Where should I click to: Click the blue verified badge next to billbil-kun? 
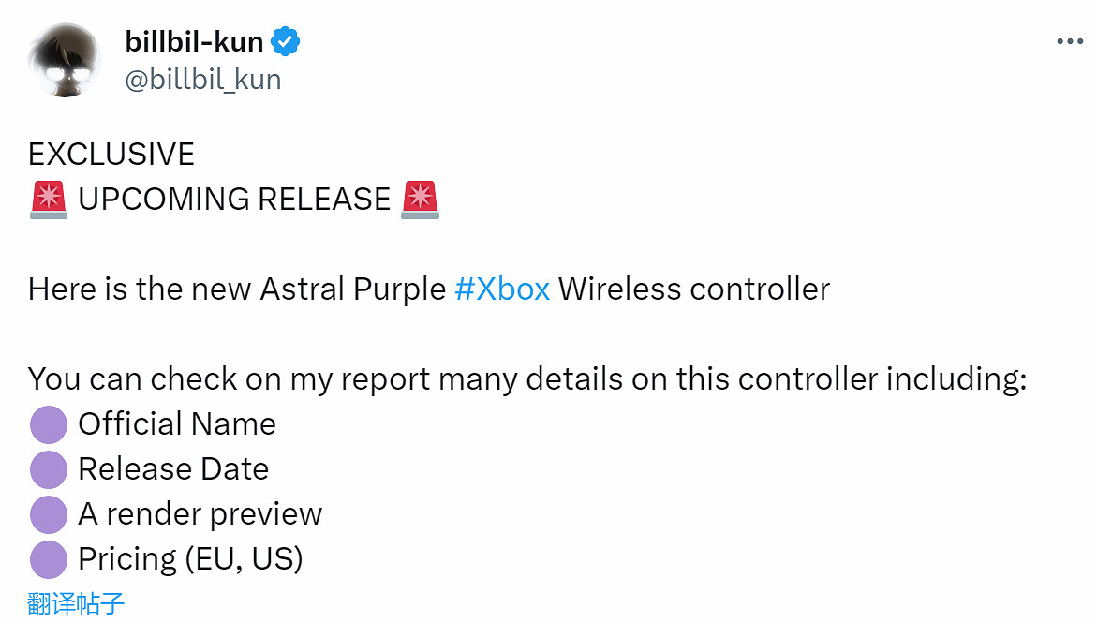[285, 40]
